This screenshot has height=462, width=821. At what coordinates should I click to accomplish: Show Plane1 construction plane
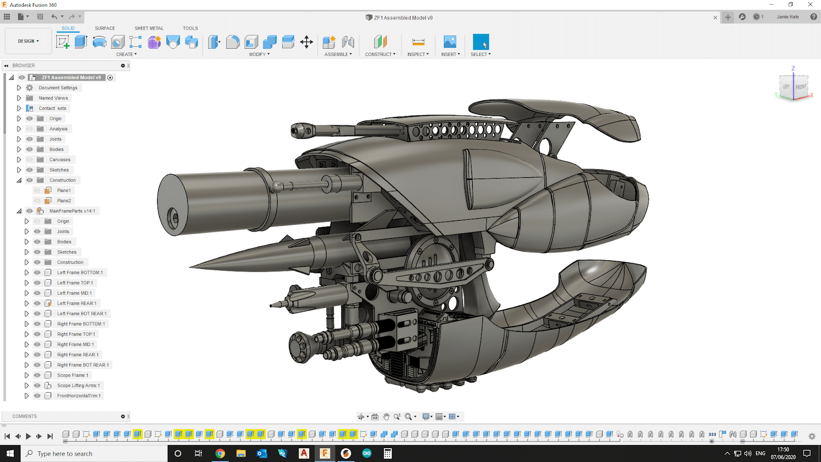point(37,190)
